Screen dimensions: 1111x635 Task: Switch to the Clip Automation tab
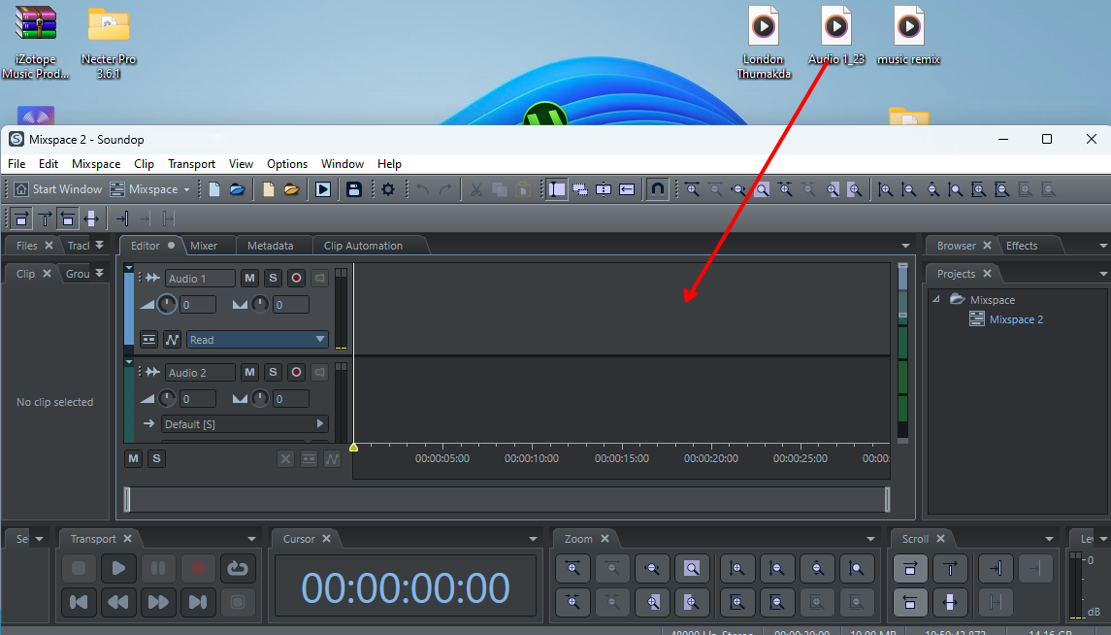363,246
